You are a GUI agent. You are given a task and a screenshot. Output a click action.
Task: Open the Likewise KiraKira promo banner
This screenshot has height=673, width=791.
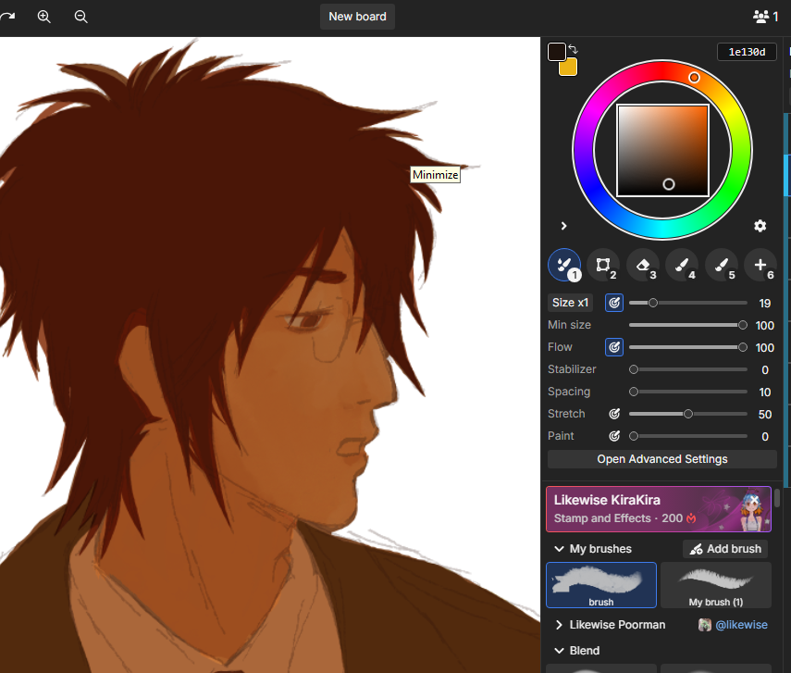click(659, 509)
